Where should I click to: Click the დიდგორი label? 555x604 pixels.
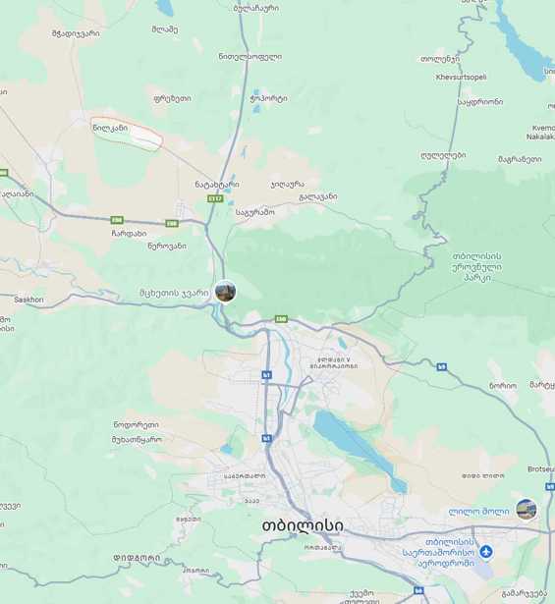pos(137,558)
